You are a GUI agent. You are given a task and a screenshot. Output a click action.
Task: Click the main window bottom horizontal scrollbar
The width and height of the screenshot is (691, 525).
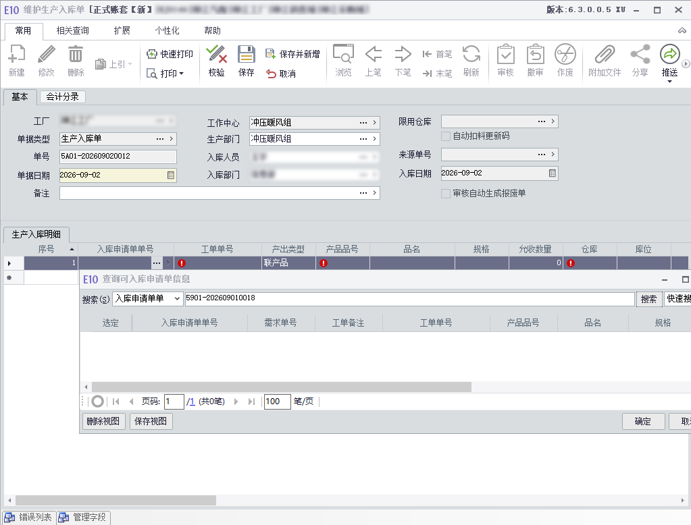[x=116, y=500]
